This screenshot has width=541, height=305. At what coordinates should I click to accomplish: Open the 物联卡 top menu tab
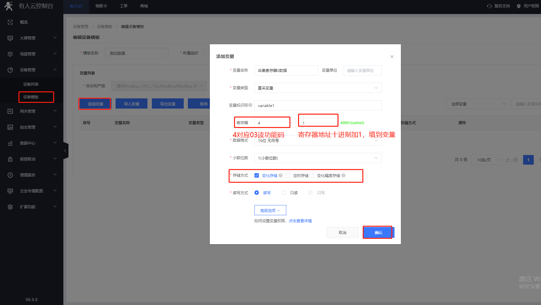pyautogui.click(x=101, y=6)
